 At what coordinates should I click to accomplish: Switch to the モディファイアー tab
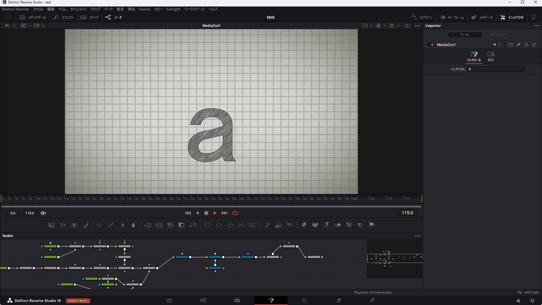coord(499,35)
